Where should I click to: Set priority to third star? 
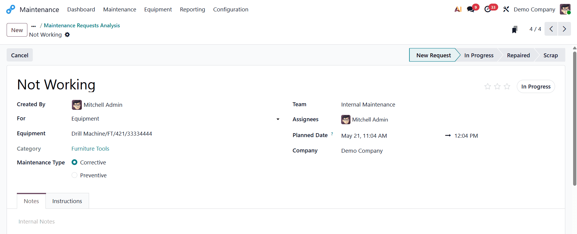coord(507,86)
